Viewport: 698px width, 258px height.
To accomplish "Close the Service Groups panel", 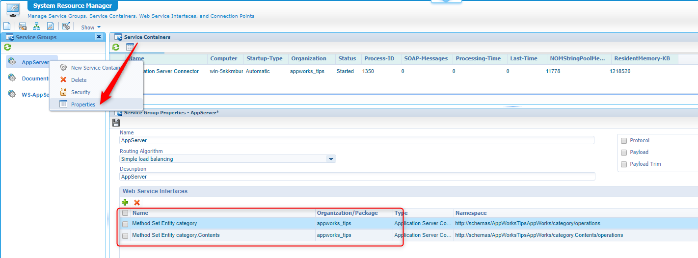I will (x=99, y=37).
